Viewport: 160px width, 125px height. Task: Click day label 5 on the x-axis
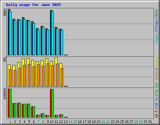[x=29, y=122]
